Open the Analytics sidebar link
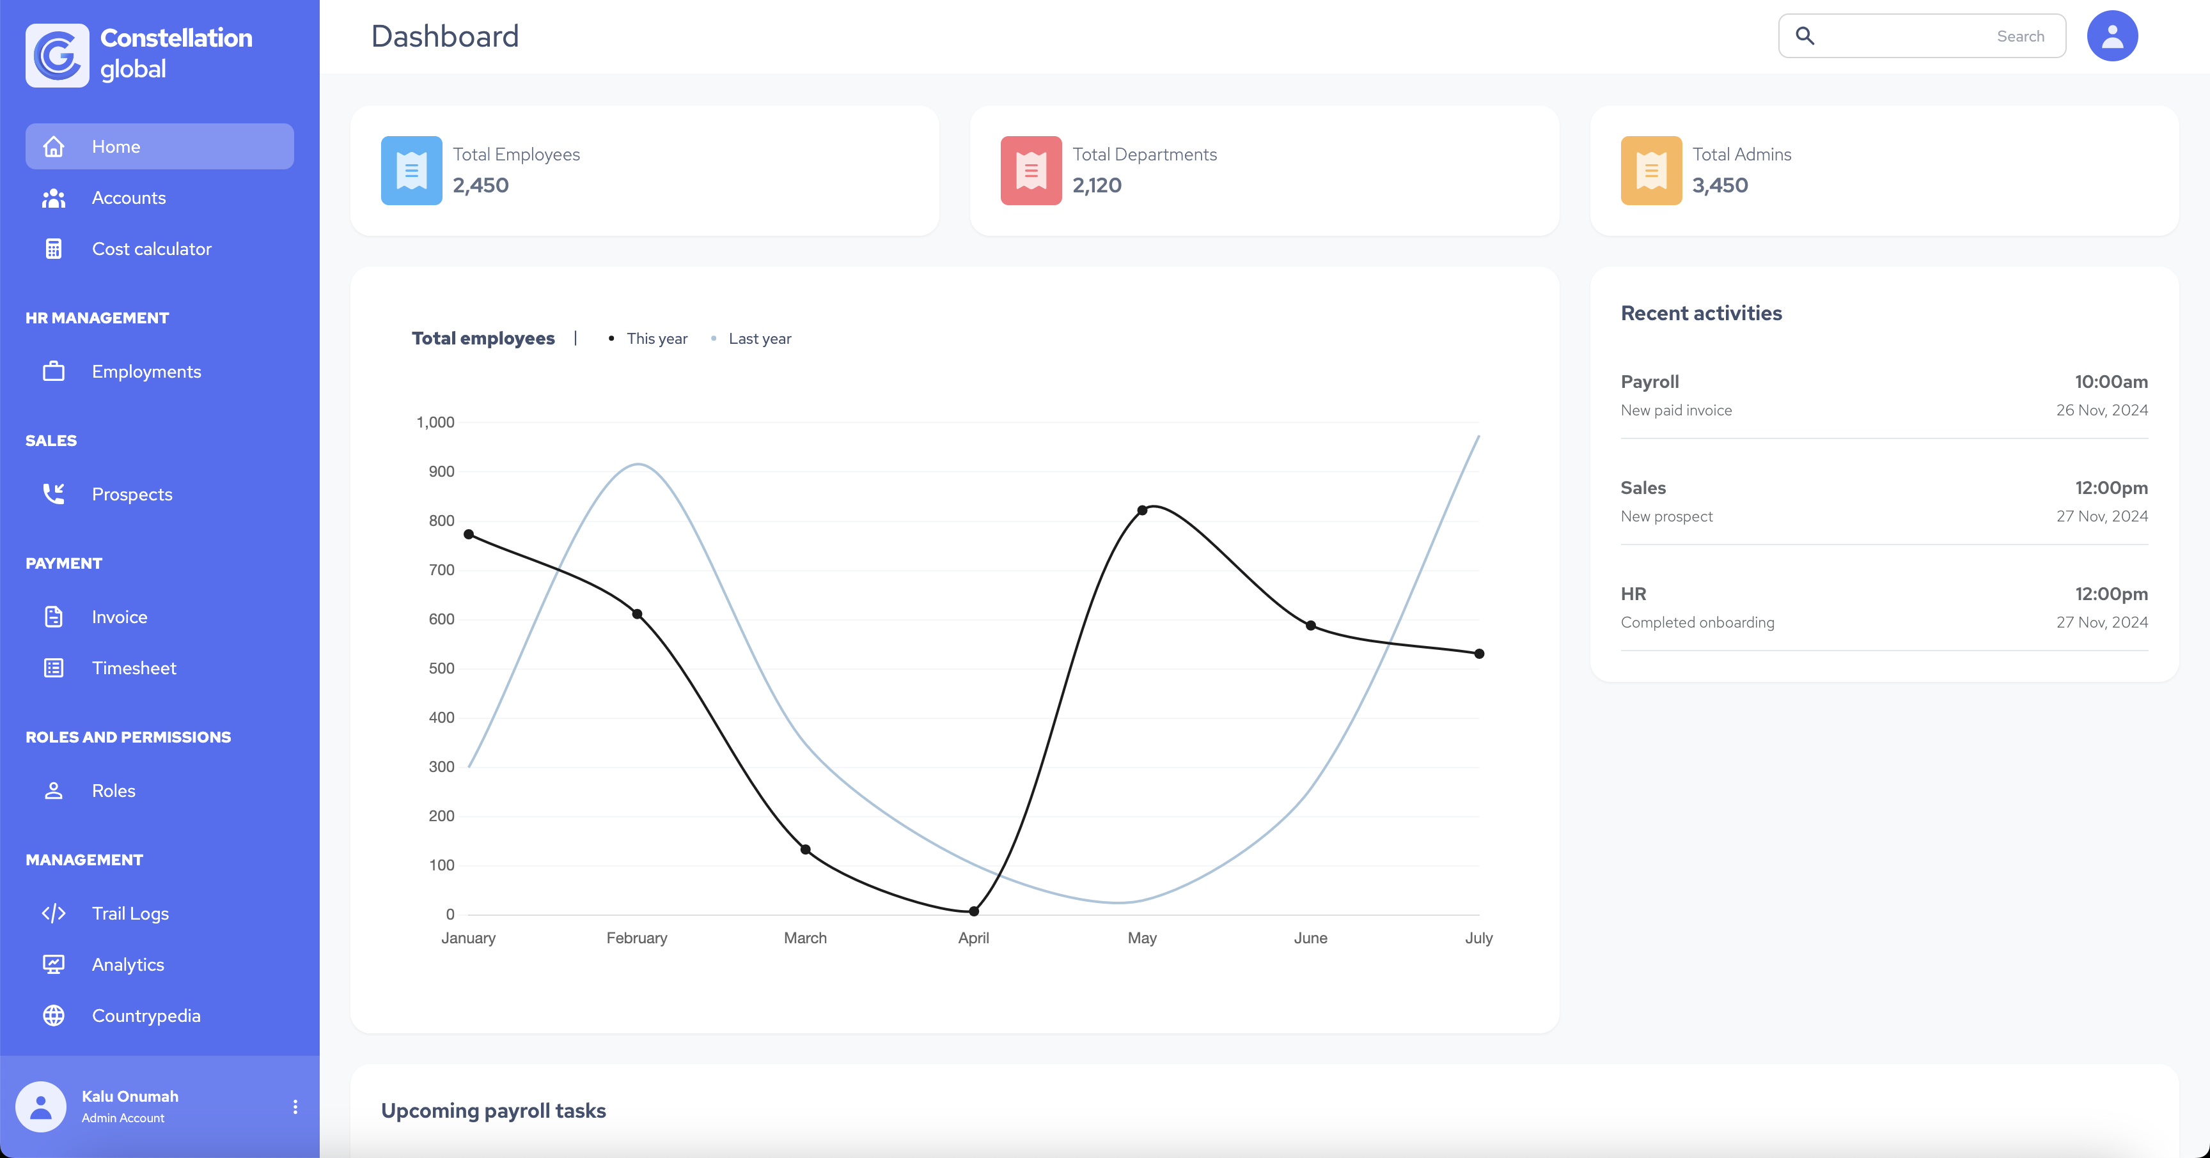The height and width of the screenshot is (1158, 2210). pyautogui.click(x=128, y=964)
